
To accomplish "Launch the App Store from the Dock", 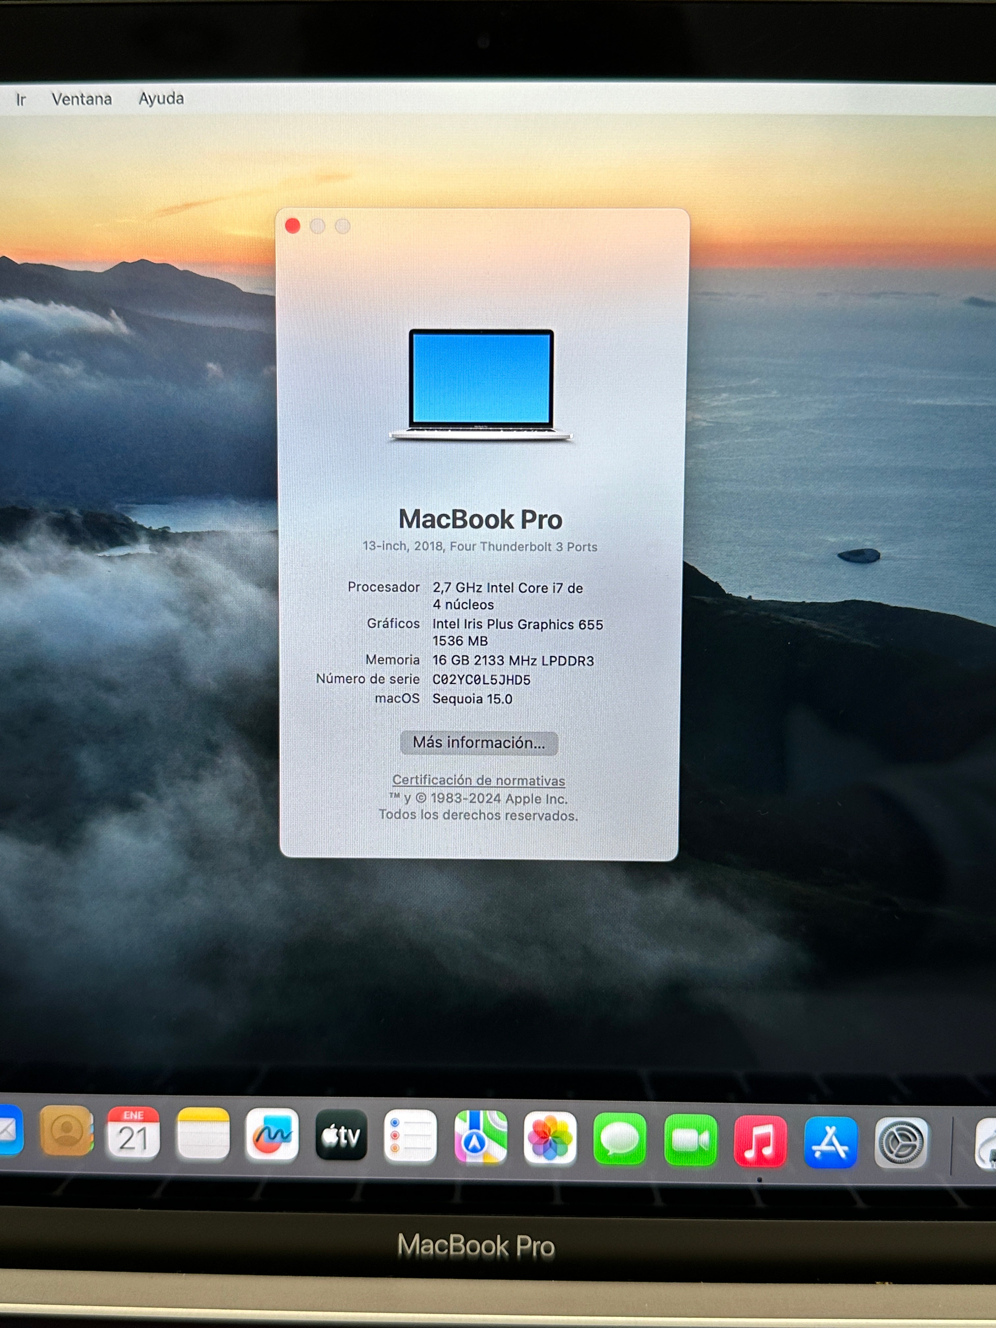I will point(830,1142).
